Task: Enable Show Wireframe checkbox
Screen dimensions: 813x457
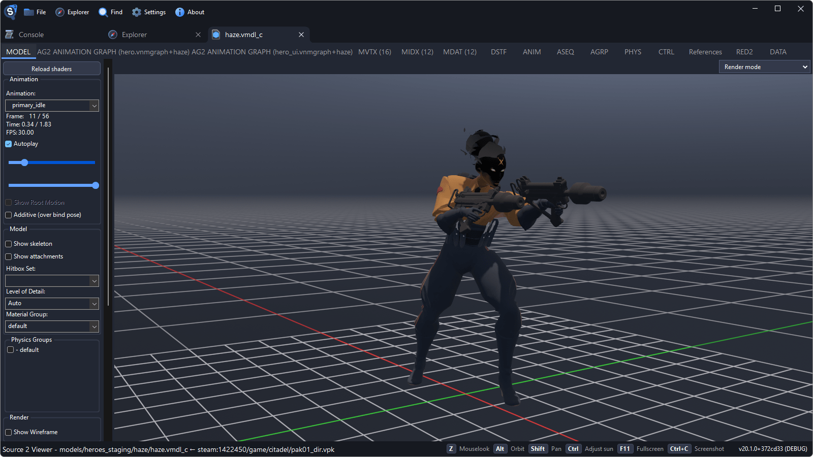Action: 9,433
